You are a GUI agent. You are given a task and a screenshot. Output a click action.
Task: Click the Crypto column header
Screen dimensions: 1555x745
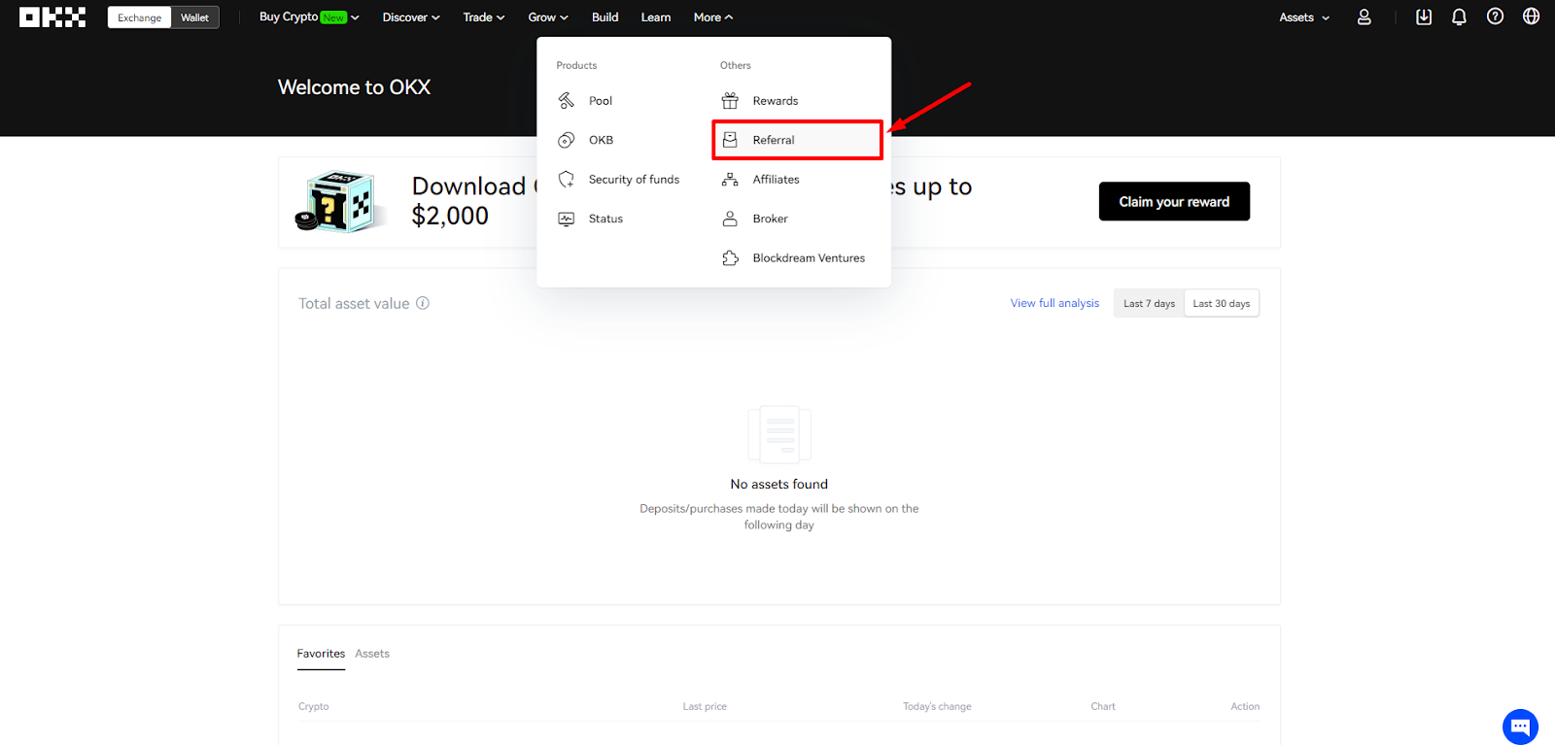(x=313, y=706)
